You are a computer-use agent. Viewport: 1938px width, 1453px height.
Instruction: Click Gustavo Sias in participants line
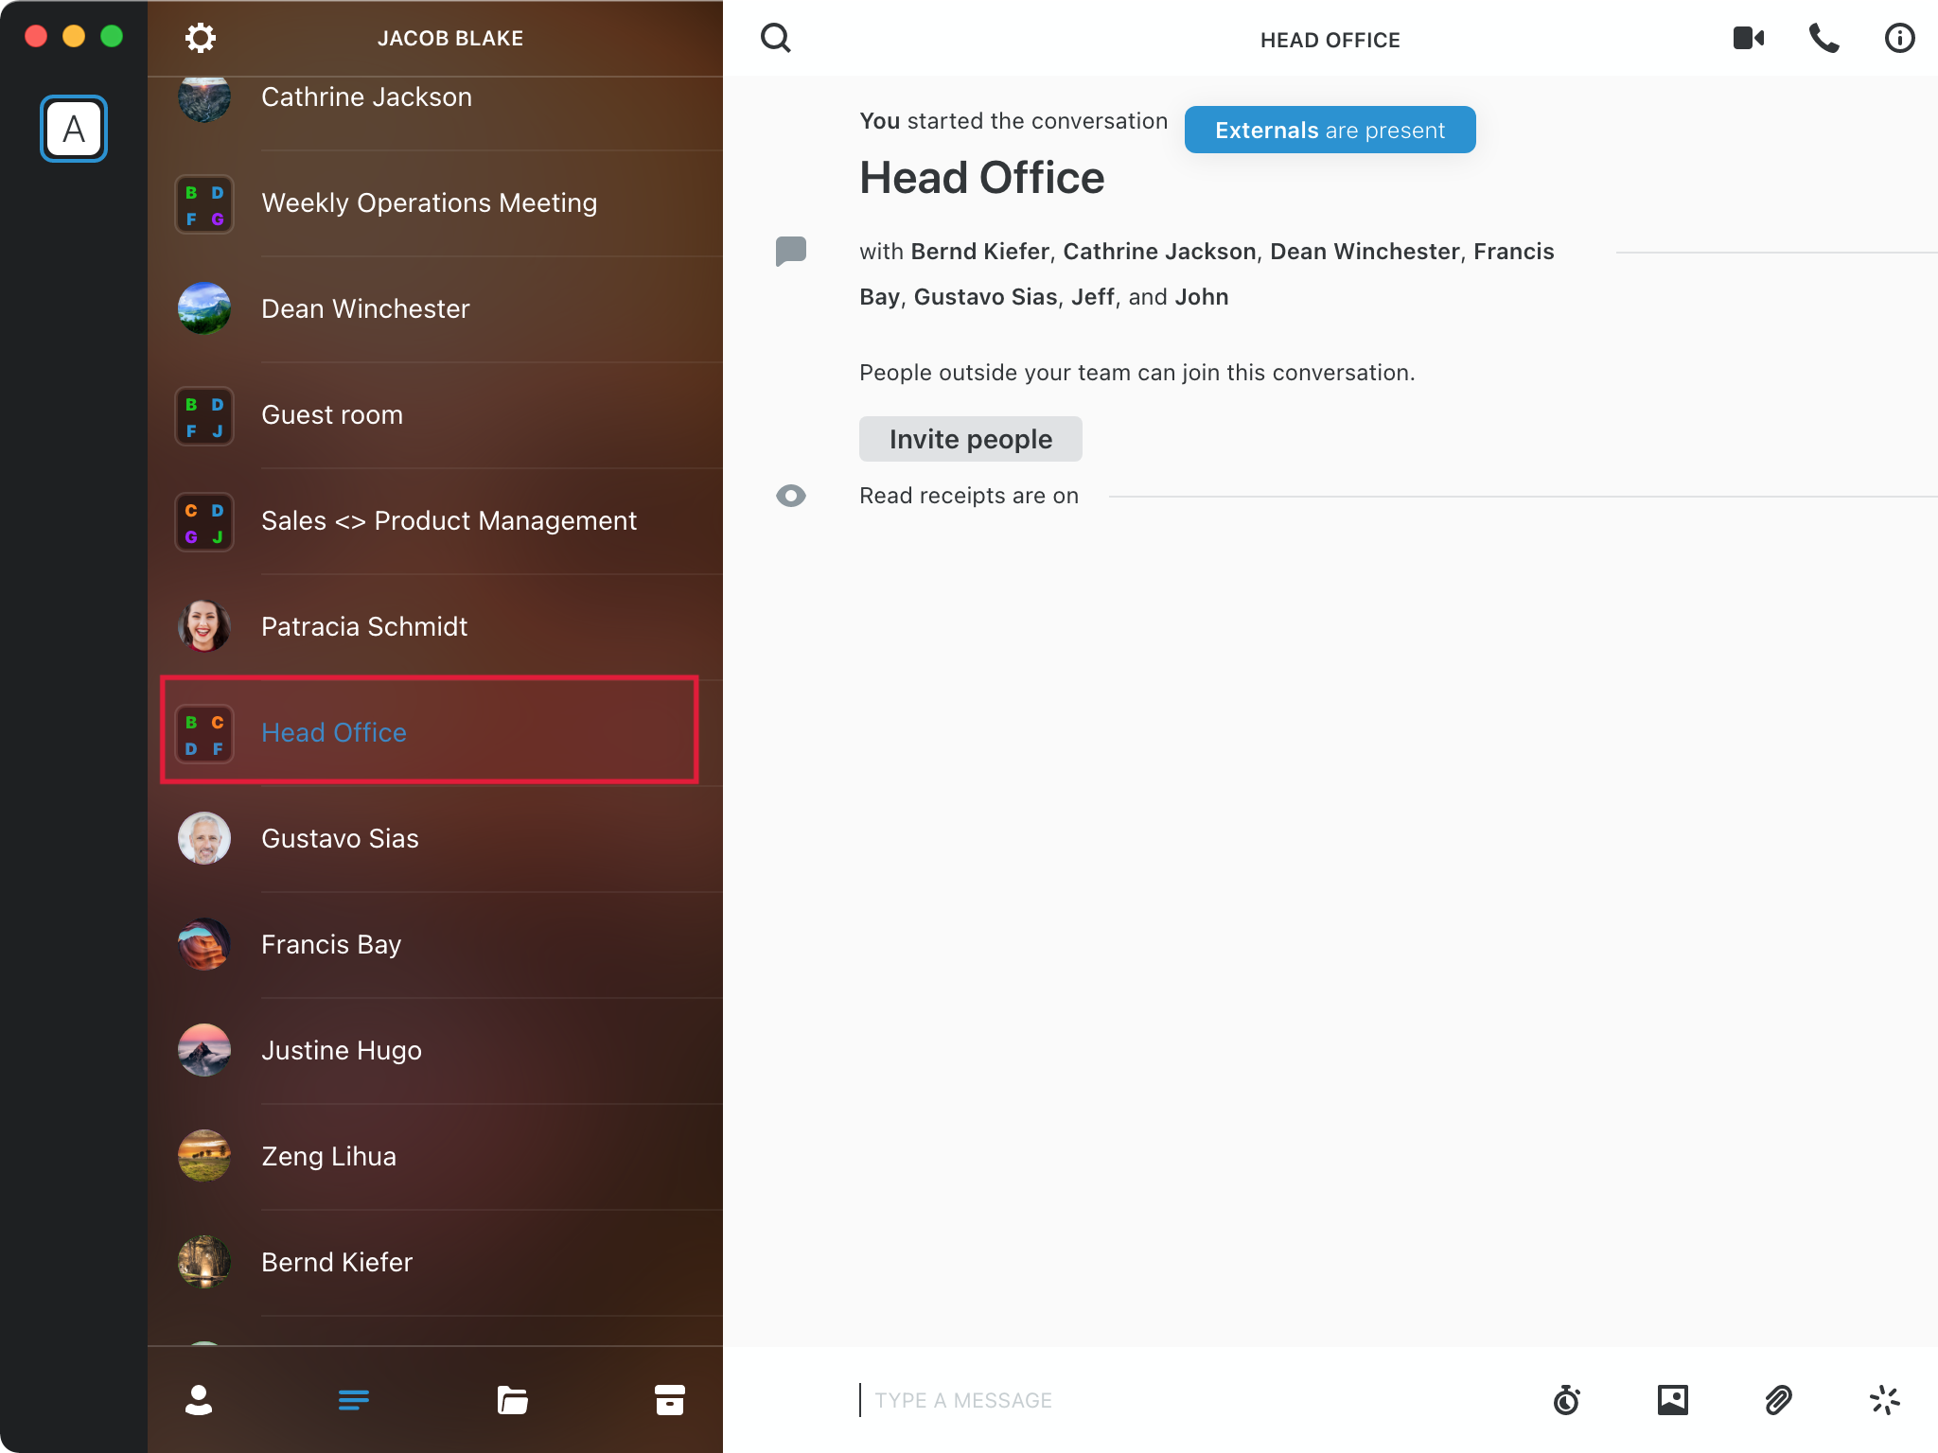point(985,297)
